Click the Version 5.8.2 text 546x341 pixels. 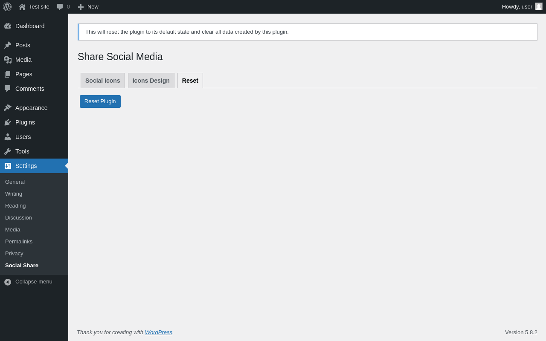pos(521,332)
